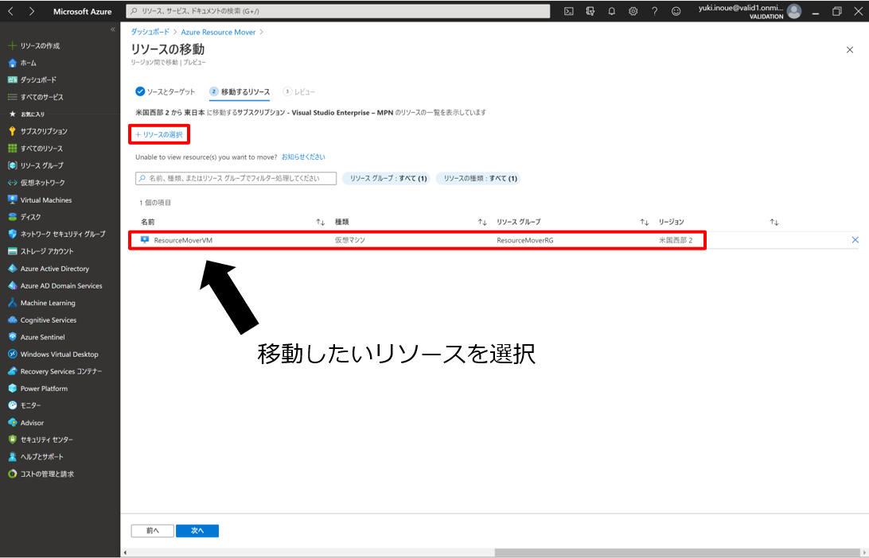Switch to ソースとターゲット step tab

click(x=166, y=92)
